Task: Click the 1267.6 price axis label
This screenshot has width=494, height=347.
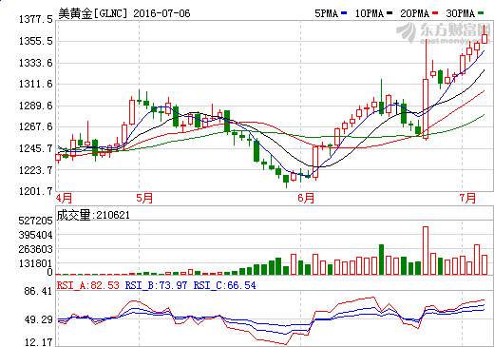Action: pos(36,126)
